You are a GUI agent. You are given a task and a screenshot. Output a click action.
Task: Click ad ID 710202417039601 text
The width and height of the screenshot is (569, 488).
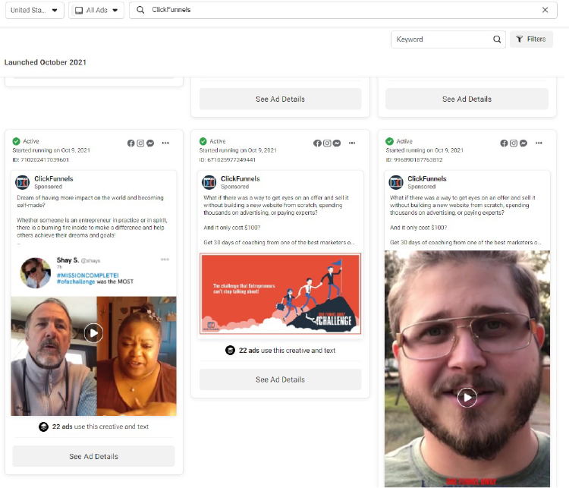click(41, 160)
